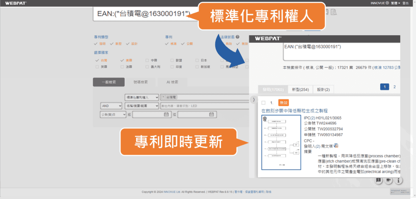Open the AND operator dropdown
The width and height of the screenshot is (416, 199).
point(111,106)
